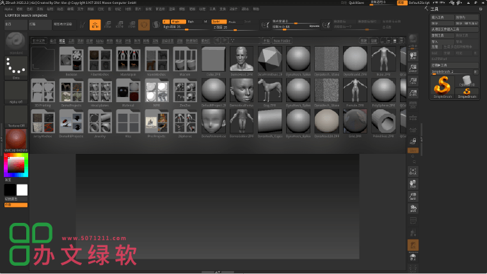Go to previous LightBox item with left arrow
The image size is (487, 274).
pos(218,41)
